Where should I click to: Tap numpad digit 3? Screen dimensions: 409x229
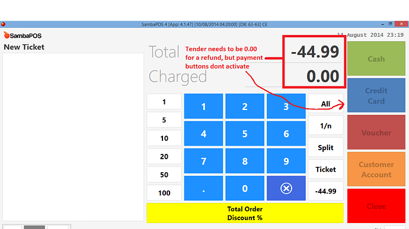(286, 107)
